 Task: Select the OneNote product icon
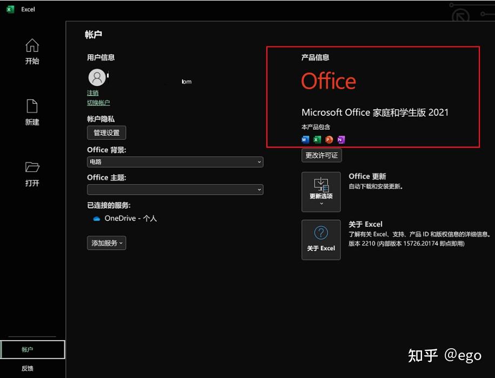tap(340, 140)
